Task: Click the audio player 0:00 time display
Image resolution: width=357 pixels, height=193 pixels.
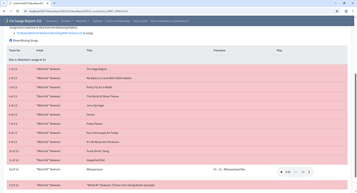Action: 288,172
